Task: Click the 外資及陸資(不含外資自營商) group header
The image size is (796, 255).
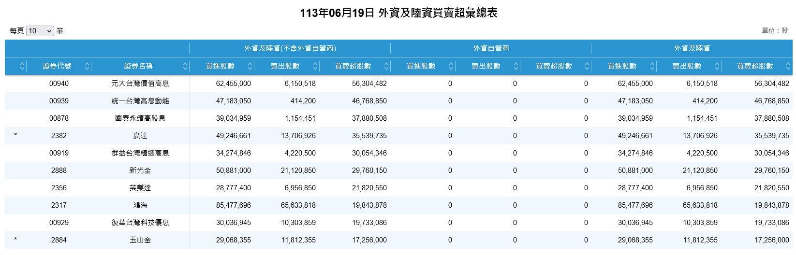Action: tap(290, 48)
